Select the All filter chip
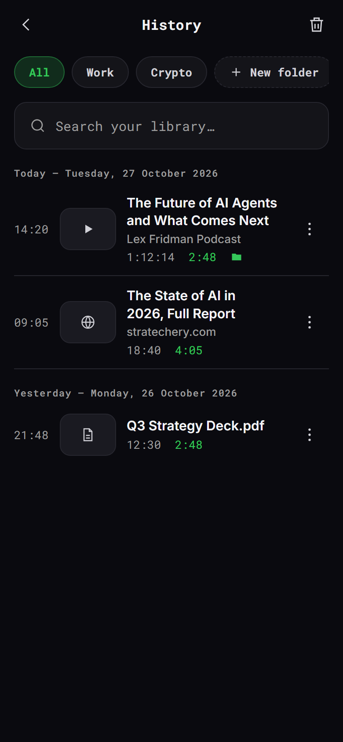Image resolution: width=343 pixels, height=742 pixels. [x=40, y=72]
